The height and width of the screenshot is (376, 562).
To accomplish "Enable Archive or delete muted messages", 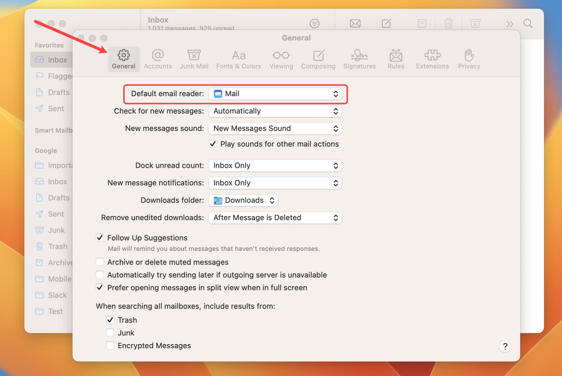I will [x=100, y=262].
